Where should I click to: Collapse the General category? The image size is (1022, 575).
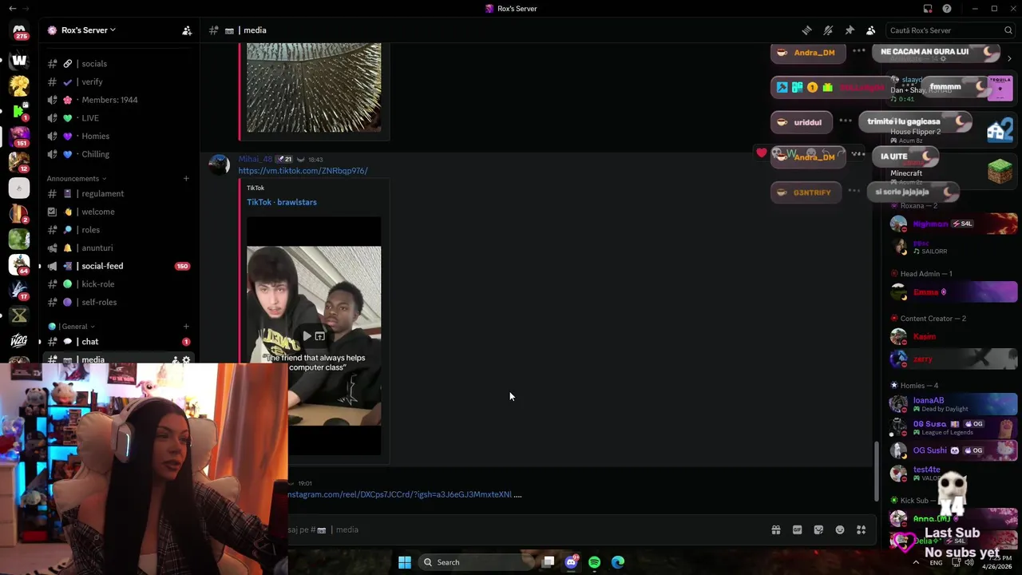tap(72, 326)
